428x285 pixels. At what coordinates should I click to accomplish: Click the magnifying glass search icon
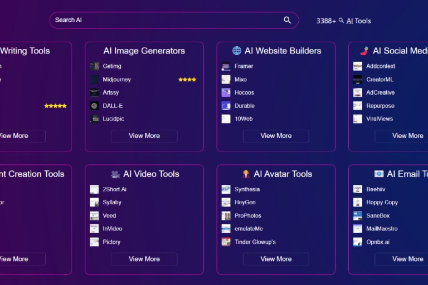click(x=287, y=20)
